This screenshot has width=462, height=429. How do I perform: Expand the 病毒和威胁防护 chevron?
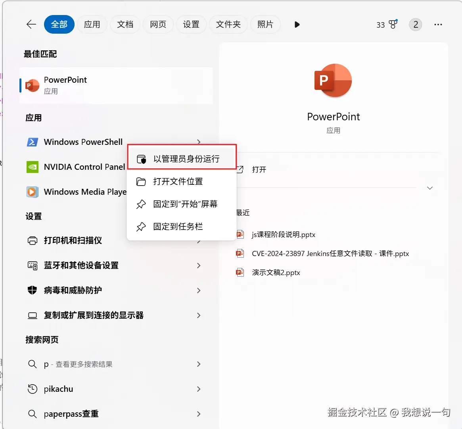coord(199,290)
